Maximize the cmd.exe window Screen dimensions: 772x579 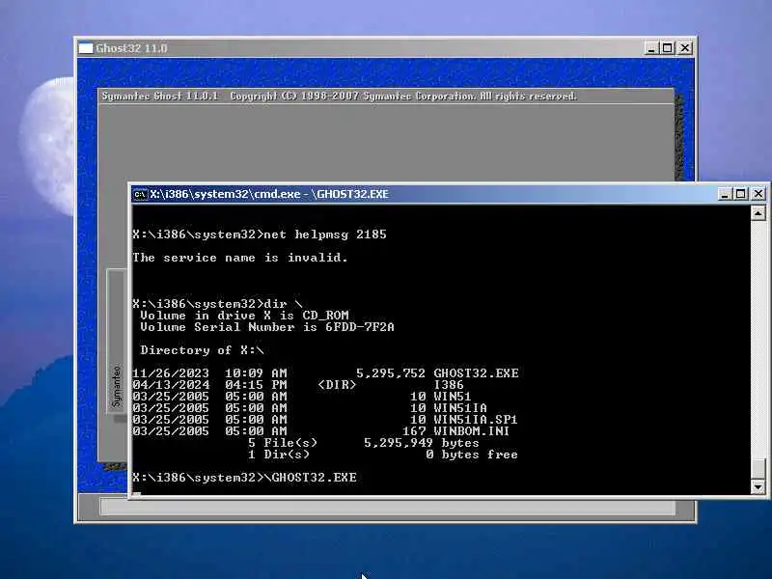coord(740,194)
